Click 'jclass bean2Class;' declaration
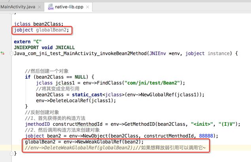The width and height of the screenshot is (251, 162). (39, 24)
